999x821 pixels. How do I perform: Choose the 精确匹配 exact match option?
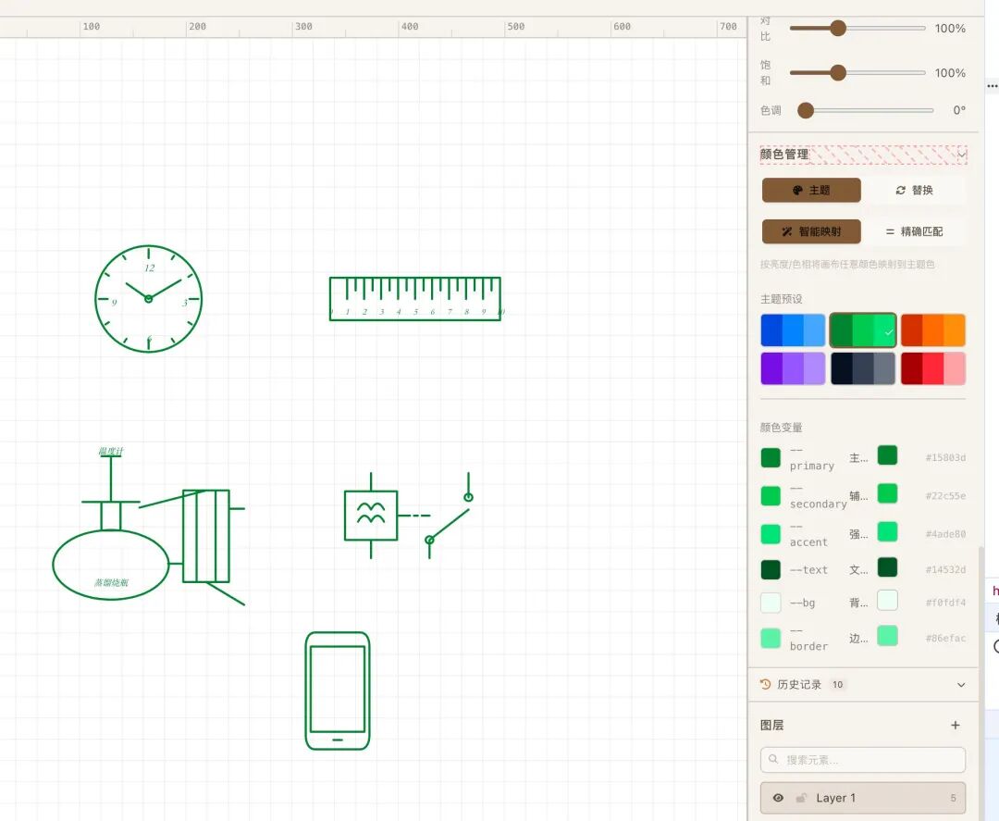click(x=914, y=231)
